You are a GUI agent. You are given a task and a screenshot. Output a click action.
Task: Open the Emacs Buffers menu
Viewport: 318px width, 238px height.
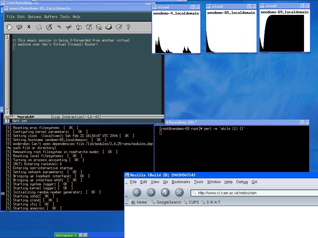tap(51, 17)
